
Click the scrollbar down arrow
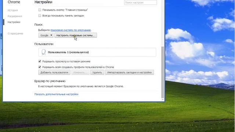coord(162,99)
